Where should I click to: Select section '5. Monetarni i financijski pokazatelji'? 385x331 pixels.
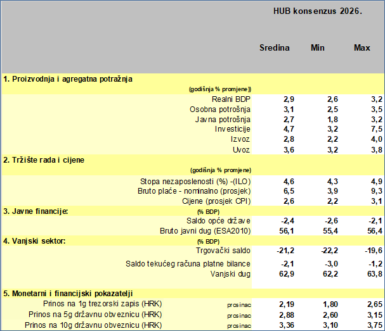[68, 294]
